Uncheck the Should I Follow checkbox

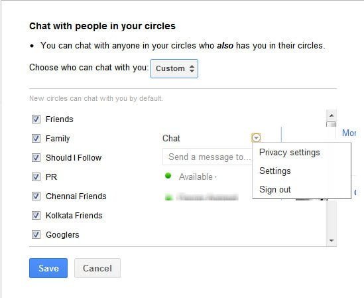pos(36,158)
